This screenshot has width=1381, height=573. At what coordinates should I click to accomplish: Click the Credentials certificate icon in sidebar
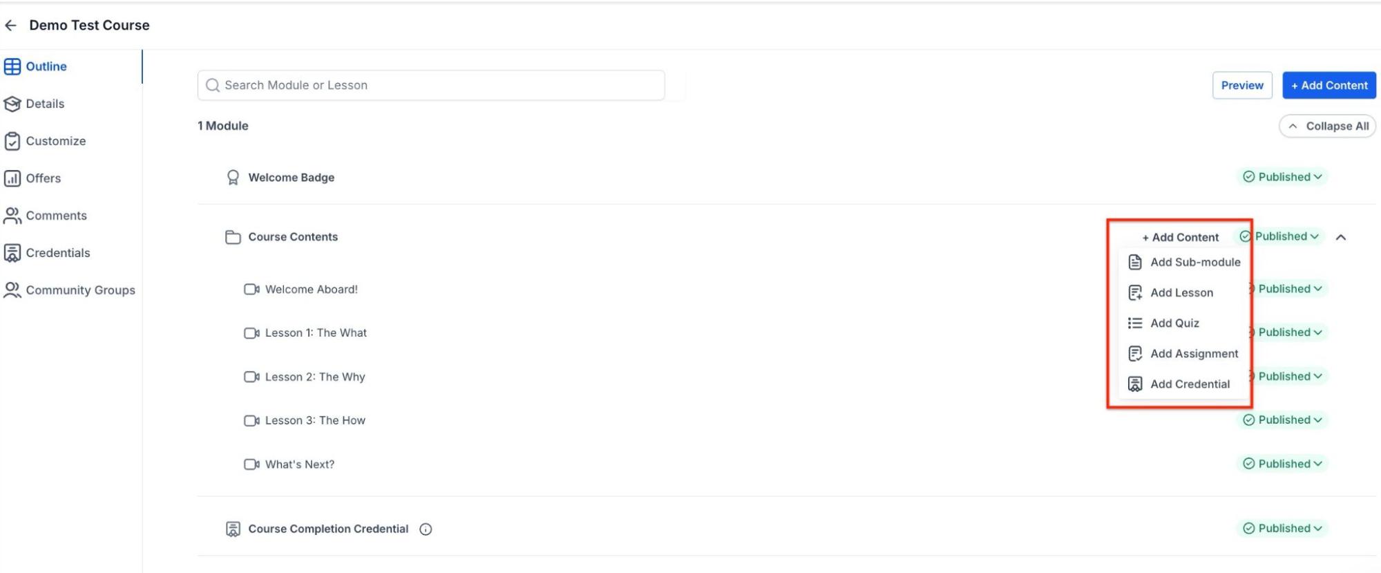point(12,253)
